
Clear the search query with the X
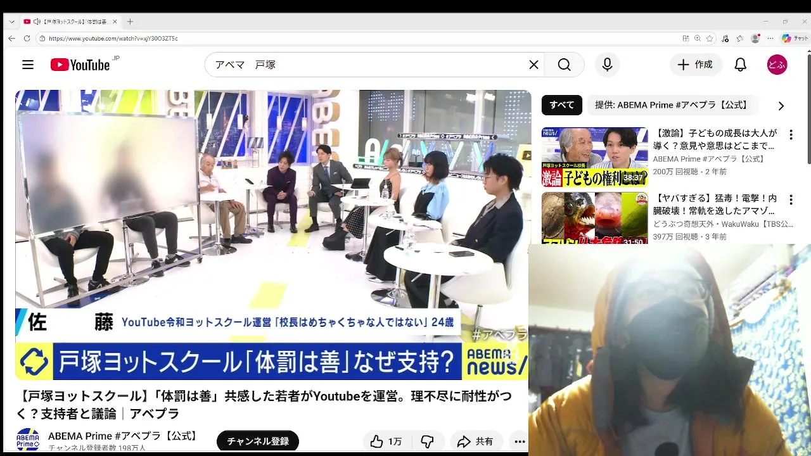[533, 65]
